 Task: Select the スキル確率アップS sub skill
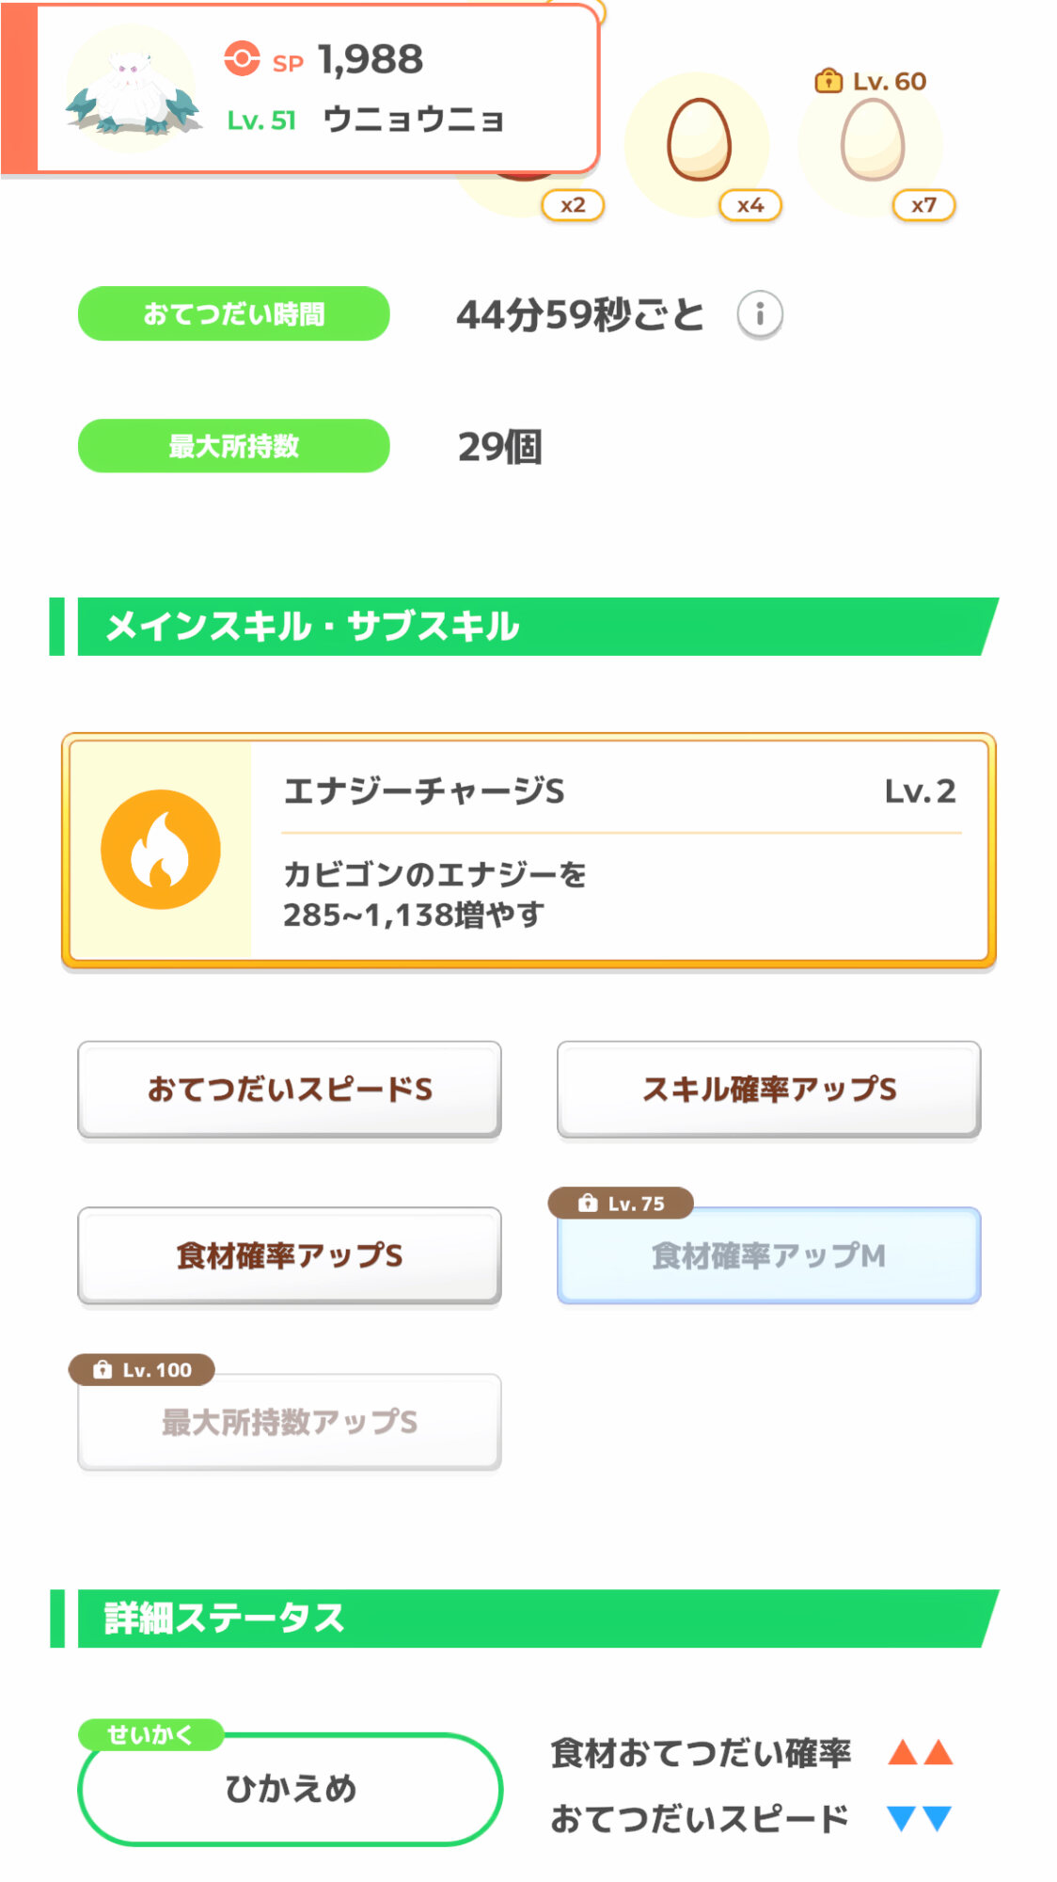pos(768,1090)
